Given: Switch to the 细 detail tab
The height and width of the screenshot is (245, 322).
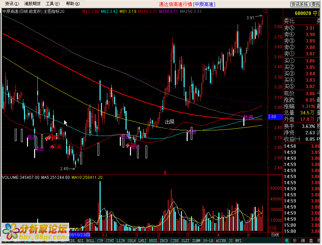Looking at the screenshot, I should click(303, 241).
